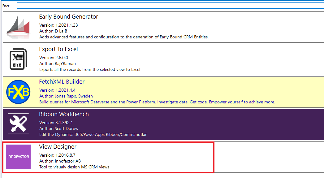
Task: Click 'Author: RajYRaman' text
Action: [58, 64]
